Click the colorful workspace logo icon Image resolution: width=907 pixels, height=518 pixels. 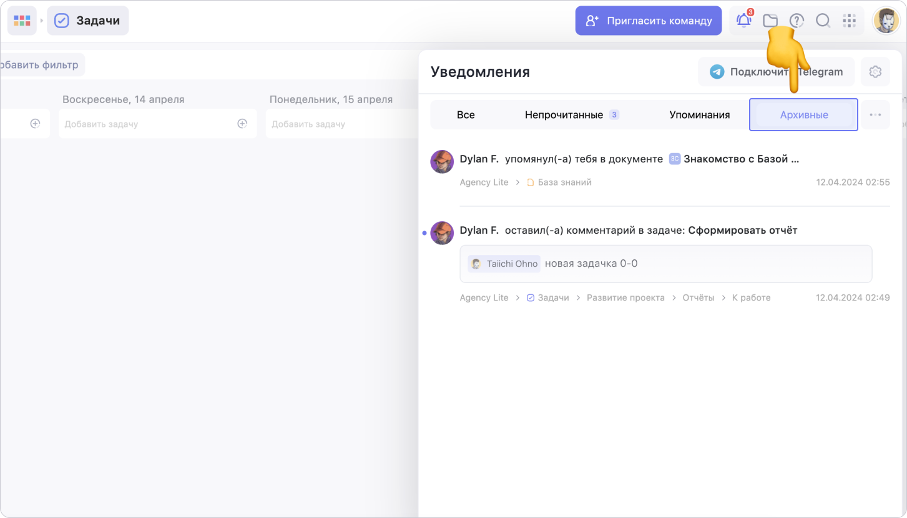tap(22, 21)
